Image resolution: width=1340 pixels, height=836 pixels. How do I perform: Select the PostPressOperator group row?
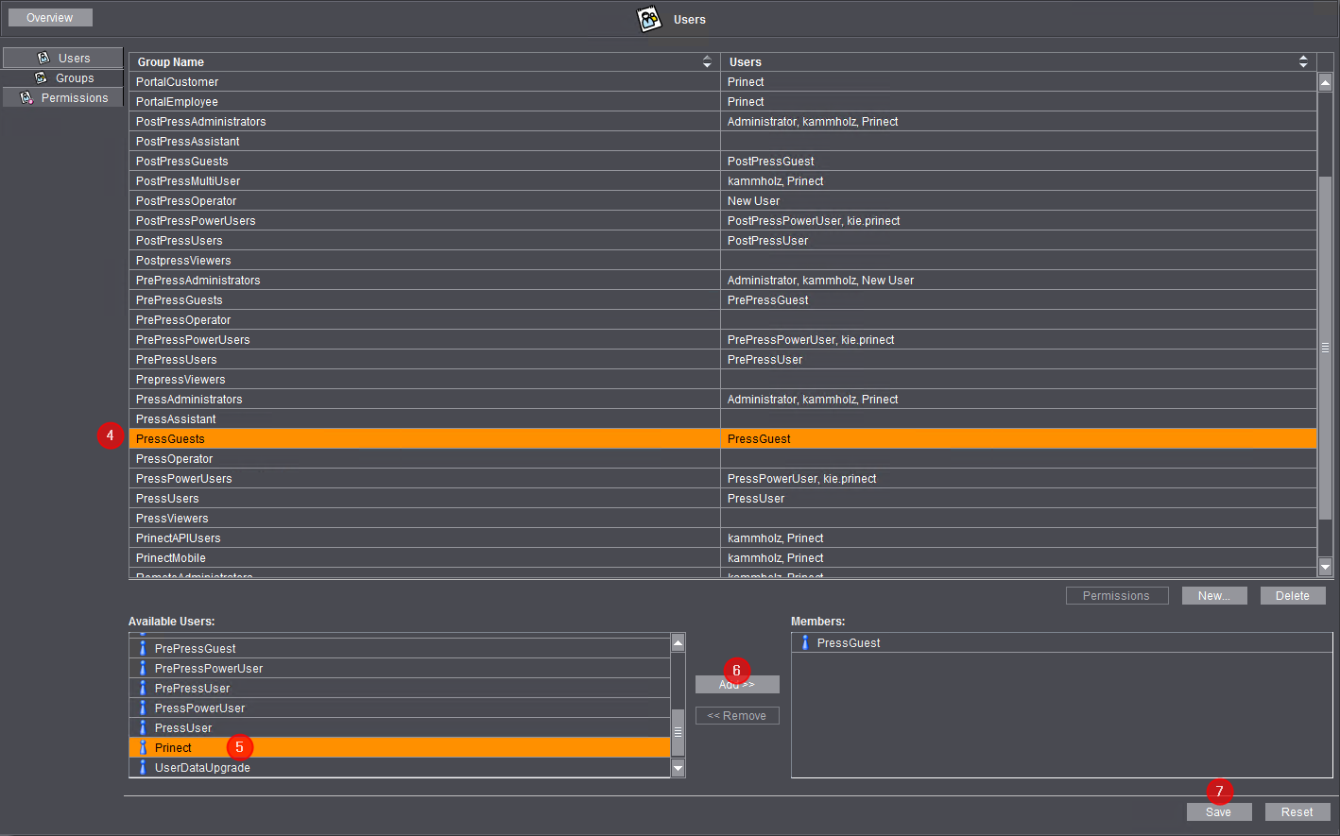coord(723,200)
